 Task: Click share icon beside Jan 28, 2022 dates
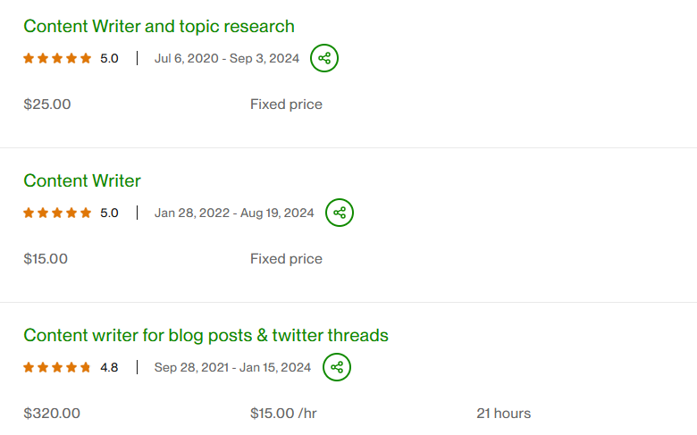(x=339, y=213)
